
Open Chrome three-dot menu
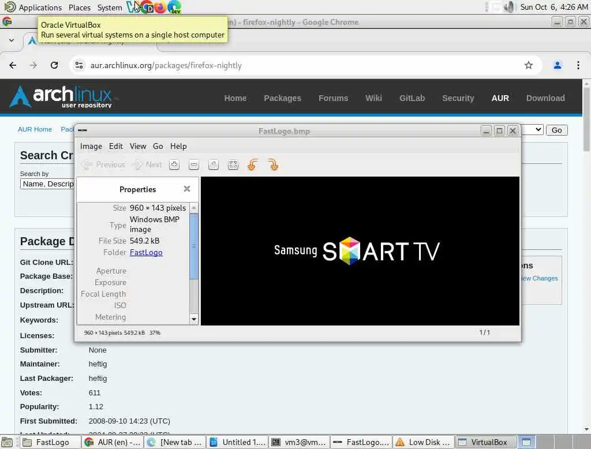[578, 65]
